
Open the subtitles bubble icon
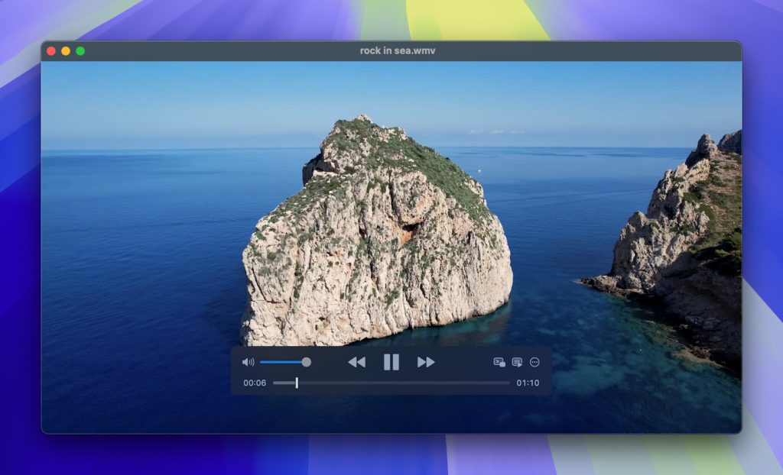click(x=518, y=361)
